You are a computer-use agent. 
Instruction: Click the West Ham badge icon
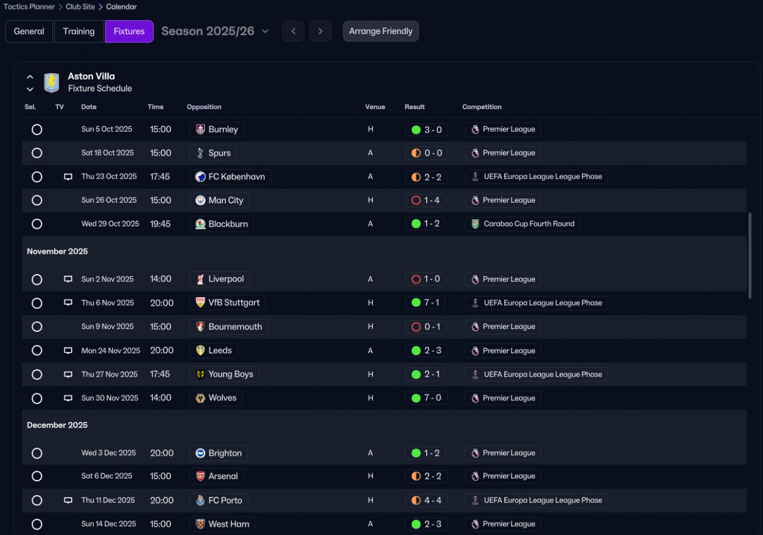[200, 524]
